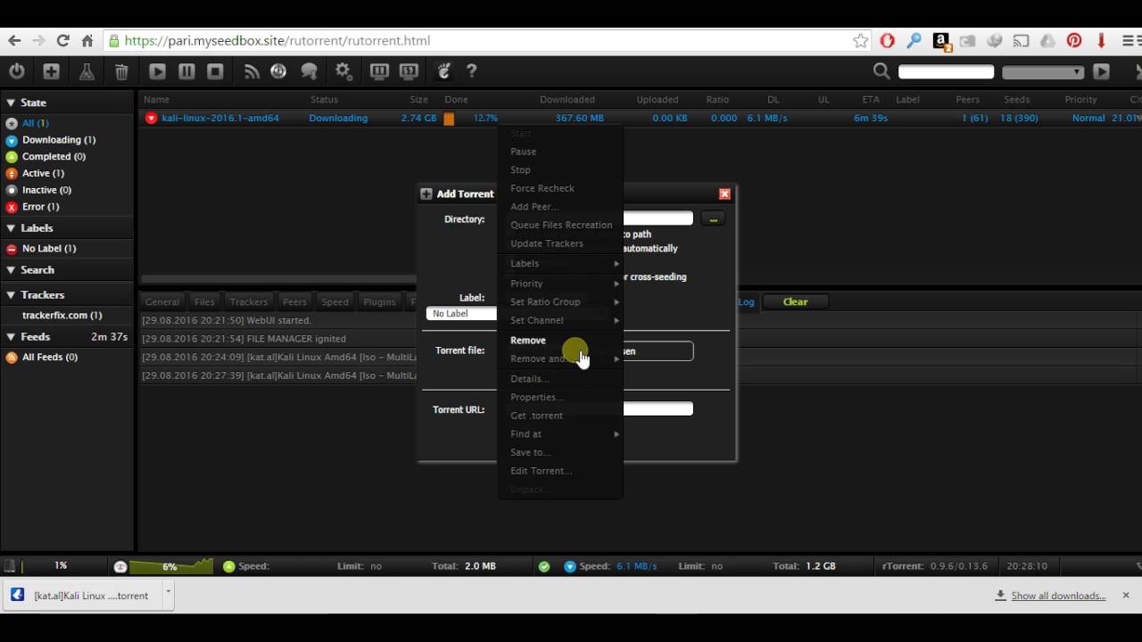This screenshot has width=1142, height=642.
Task: Expand Find at submenu
Action: [559, 434]
